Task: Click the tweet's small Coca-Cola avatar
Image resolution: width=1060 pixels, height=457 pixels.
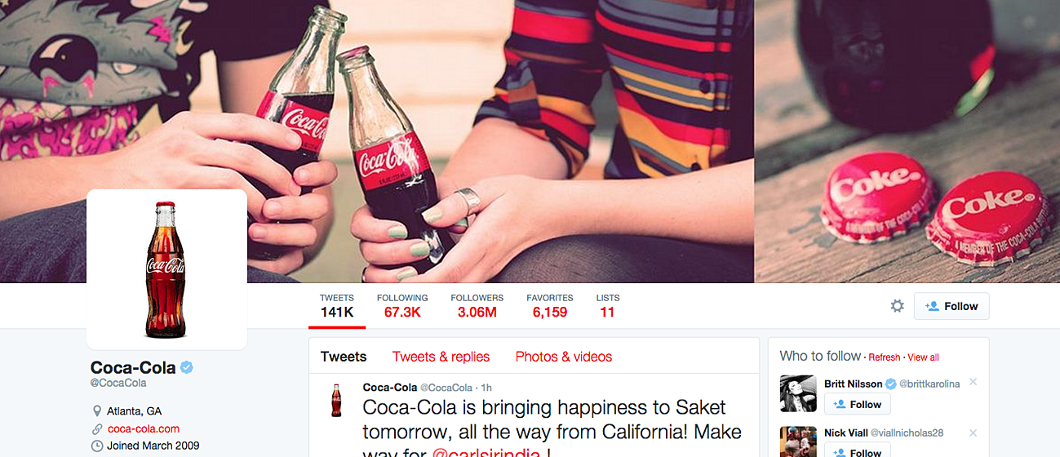Action: tap(336, 400)
